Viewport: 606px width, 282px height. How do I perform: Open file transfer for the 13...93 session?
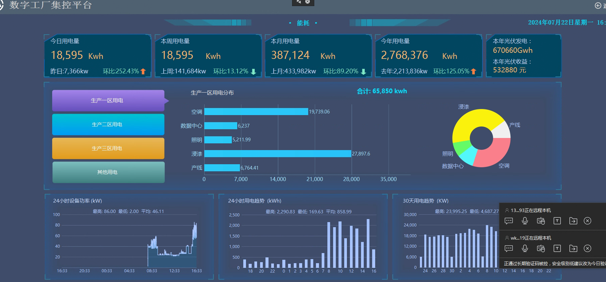[573, 221]
